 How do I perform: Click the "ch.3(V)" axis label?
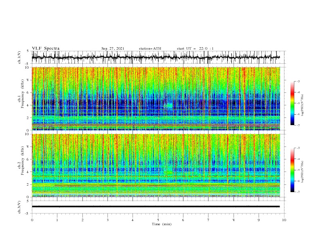19,207
